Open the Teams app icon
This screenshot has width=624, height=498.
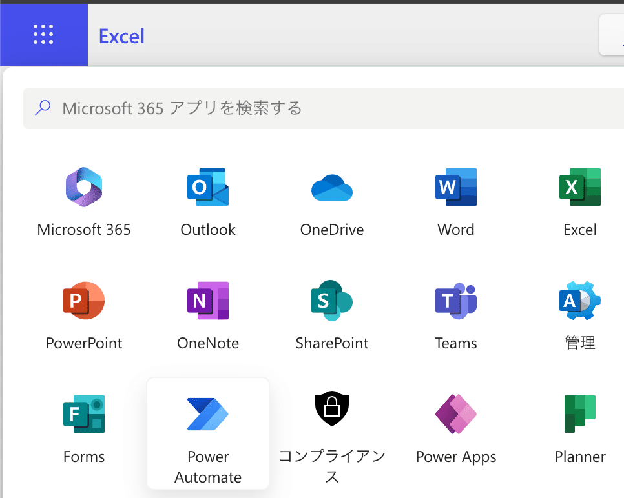456,301
